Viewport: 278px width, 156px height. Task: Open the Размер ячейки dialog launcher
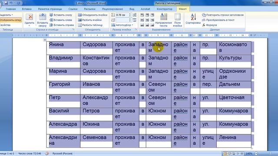(x=136, y=29)
